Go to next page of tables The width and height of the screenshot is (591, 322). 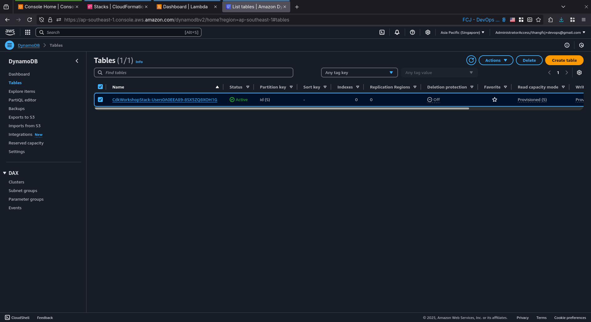[x=567, y=73]
